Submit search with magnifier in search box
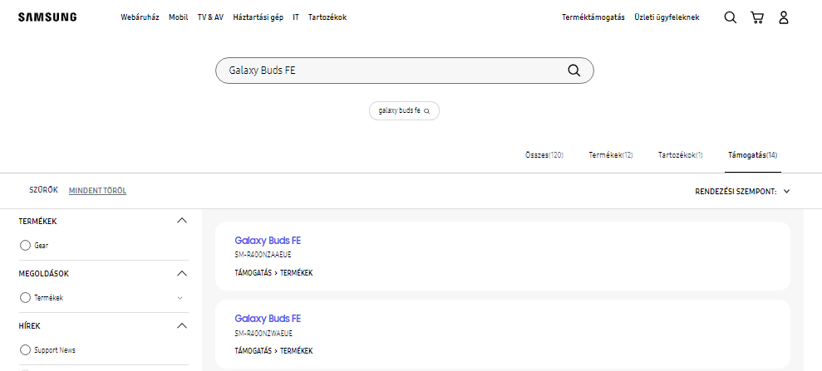The height and width of the screenshot is (371, 822). pyautogui.click(x=573, y=71)
